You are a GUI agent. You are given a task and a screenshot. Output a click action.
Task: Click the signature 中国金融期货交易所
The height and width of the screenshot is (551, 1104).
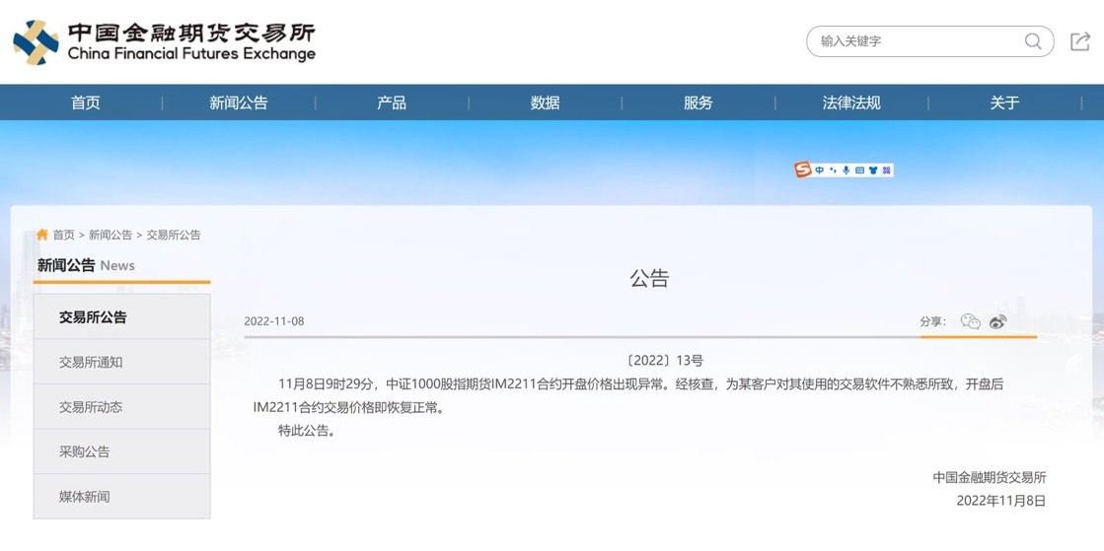[x=990, y=477]
